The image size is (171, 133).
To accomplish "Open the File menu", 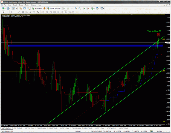I will [x=5, y=5].
